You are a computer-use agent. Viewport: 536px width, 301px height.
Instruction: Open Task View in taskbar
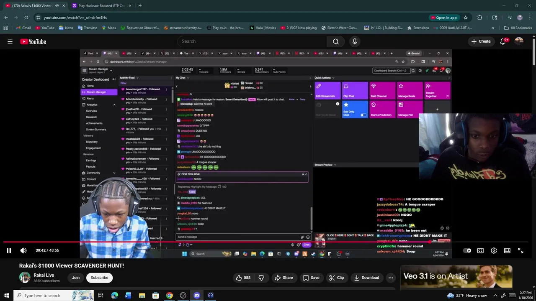click(100, 296)
